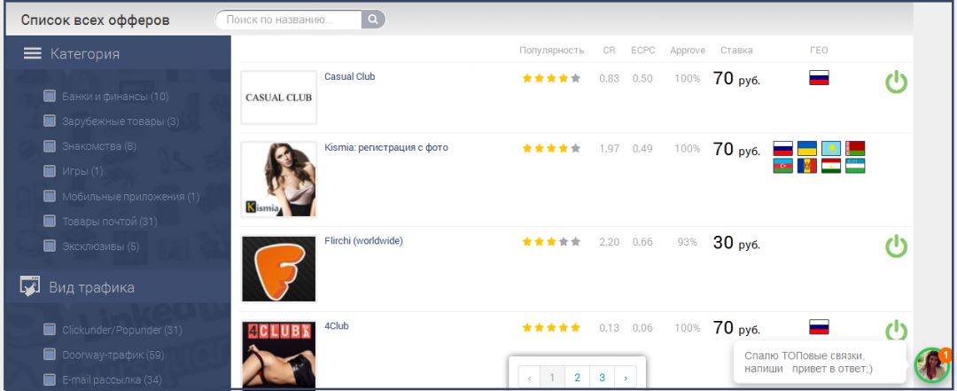The width and height of the screenshot is (957, 391).
Task: Click the Список всех офферов title
Action: [95, 20]
